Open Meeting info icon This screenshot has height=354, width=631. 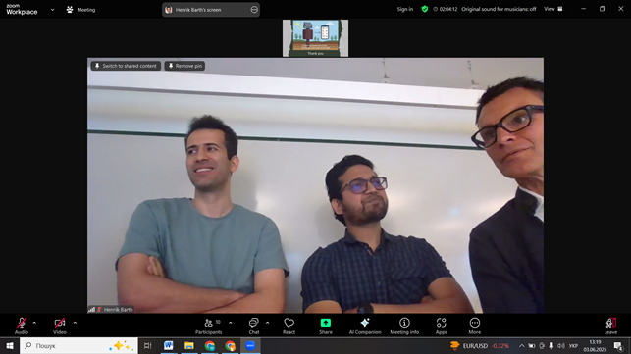[404, 323]
